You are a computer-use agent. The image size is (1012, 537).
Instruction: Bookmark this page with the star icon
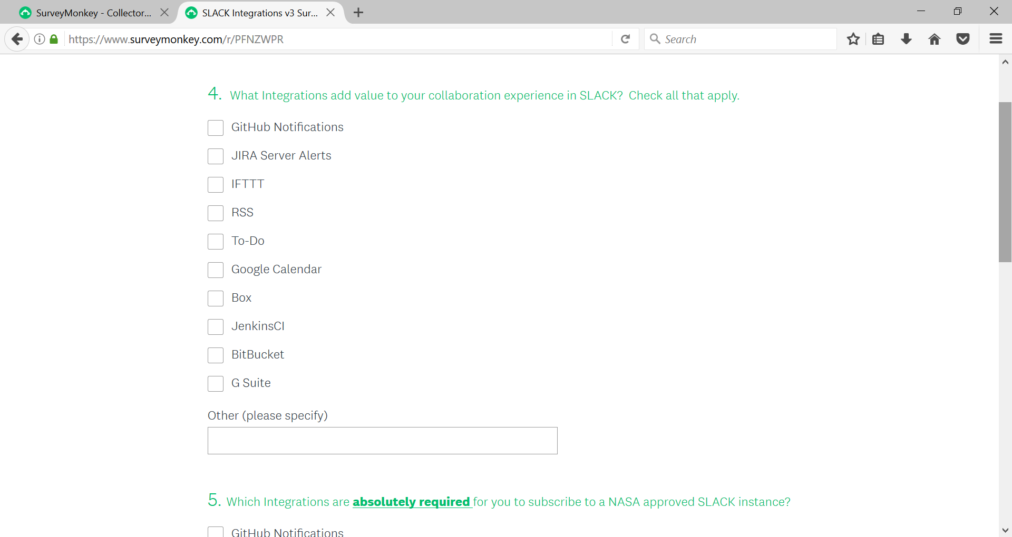tap(853, 39)
